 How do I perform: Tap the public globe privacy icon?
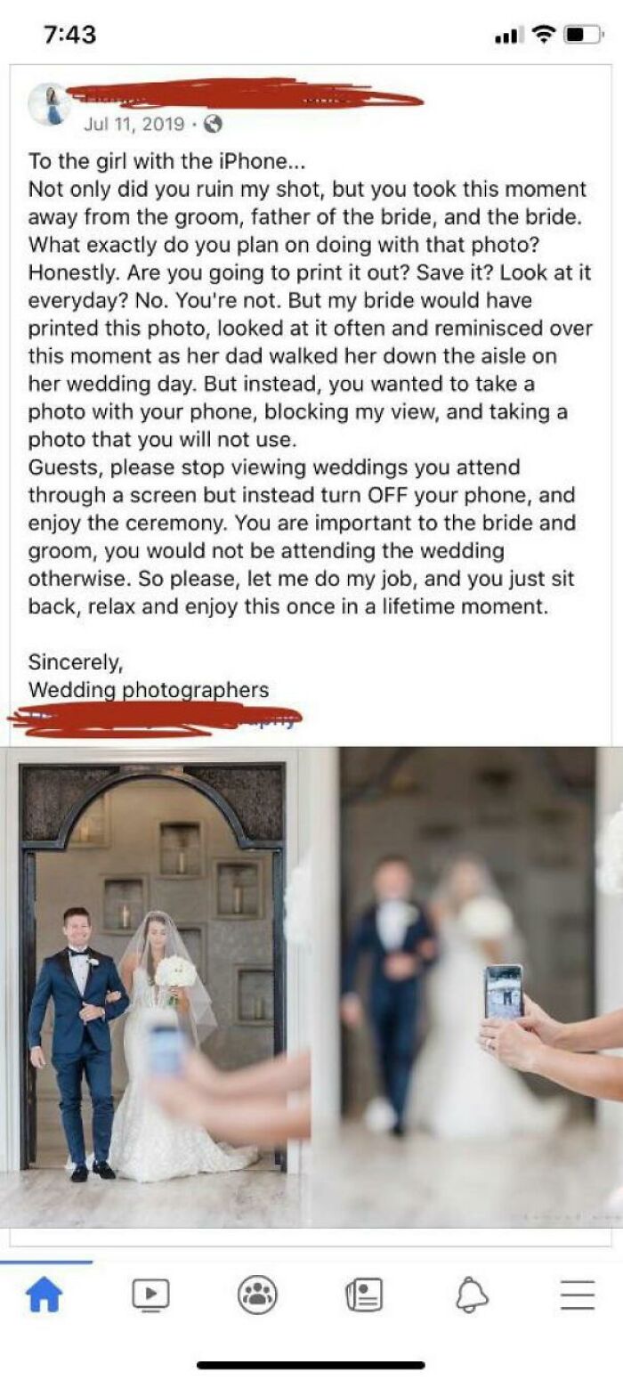(x=213, y=125)
